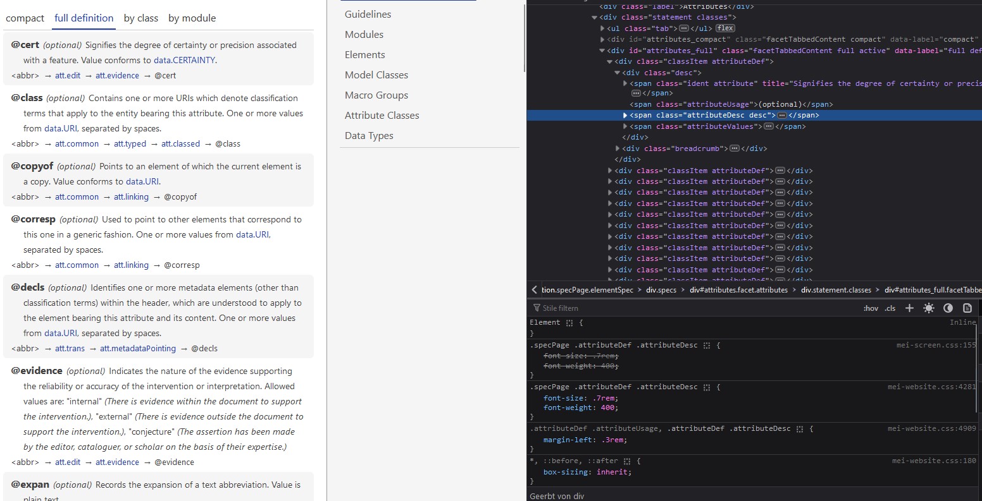Toggle the :hov pseudo-class panel
This screenshot has width=982, height=501.
pyautogui.click(x=871, y=308)
